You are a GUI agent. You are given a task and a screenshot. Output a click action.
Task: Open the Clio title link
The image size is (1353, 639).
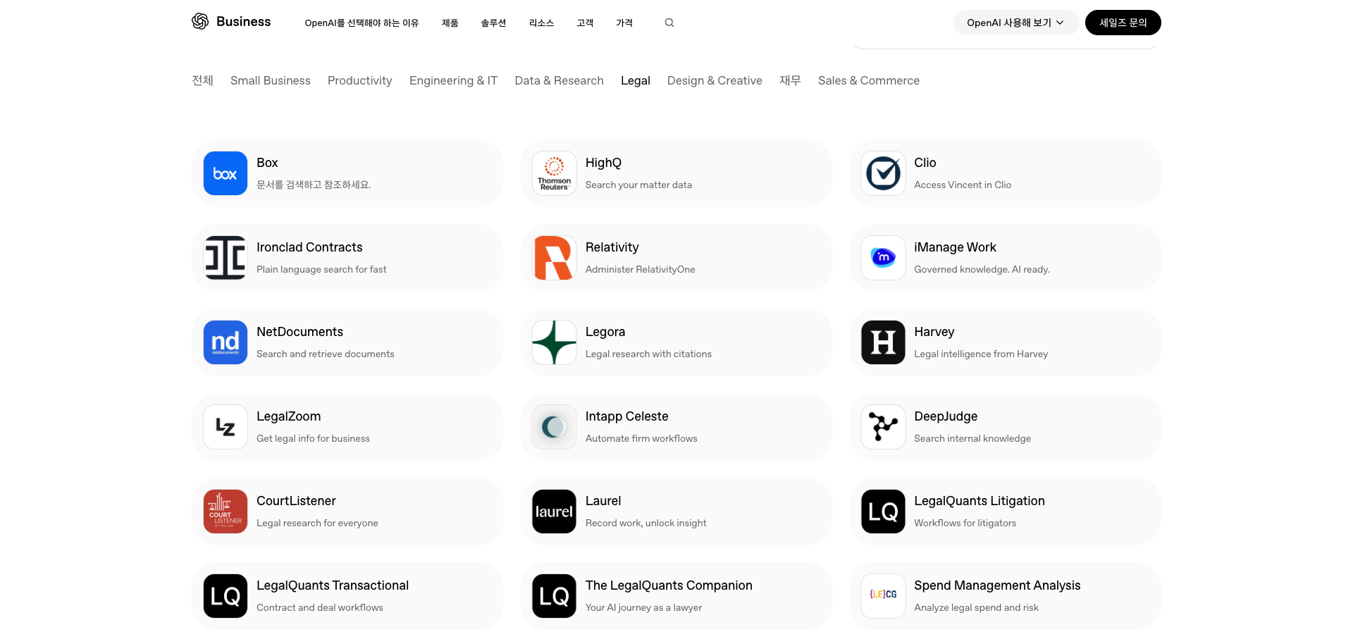[x=925, y=163]
